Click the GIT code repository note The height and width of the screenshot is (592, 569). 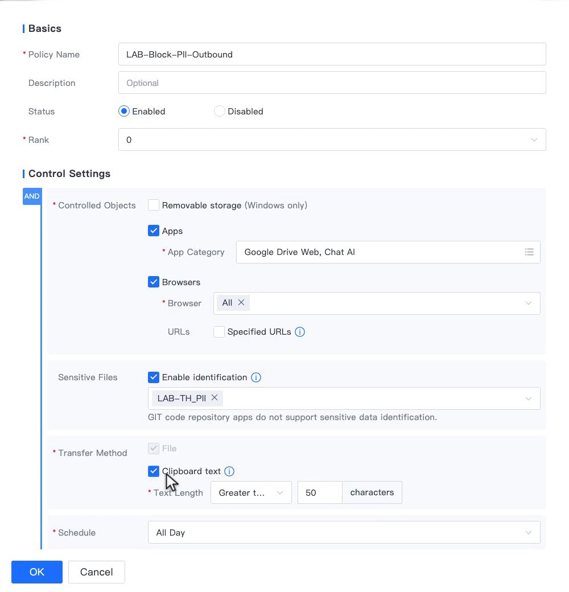pyautogui.click(x=292, y=417)
